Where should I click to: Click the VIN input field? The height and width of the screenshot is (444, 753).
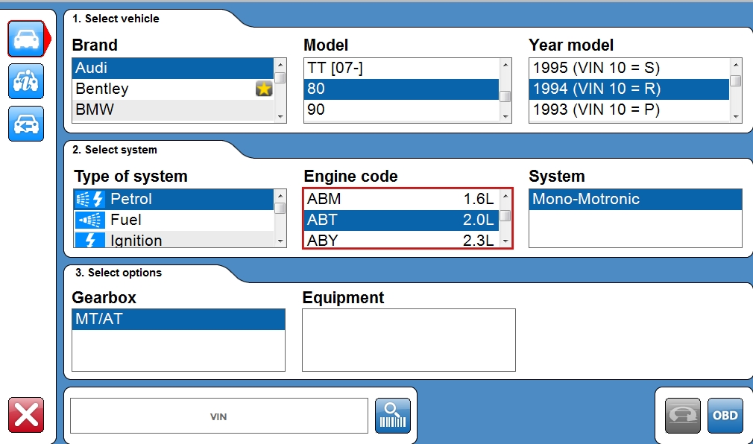pos(219,416)
